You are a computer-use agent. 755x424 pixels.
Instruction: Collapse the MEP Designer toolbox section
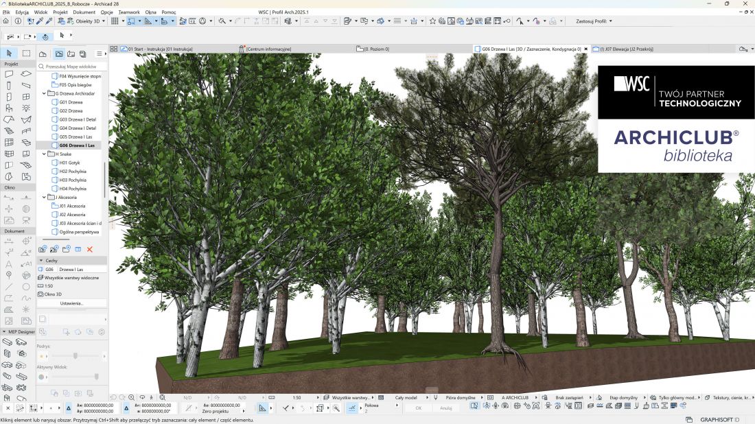tap(4, 331)
